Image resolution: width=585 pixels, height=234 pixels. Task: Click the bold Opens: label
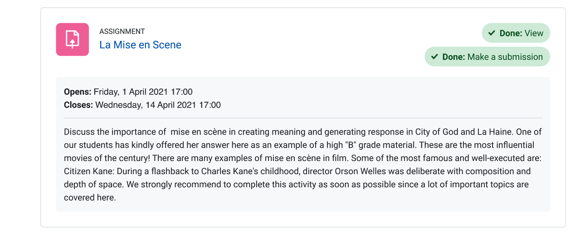[x=78, y=92]
